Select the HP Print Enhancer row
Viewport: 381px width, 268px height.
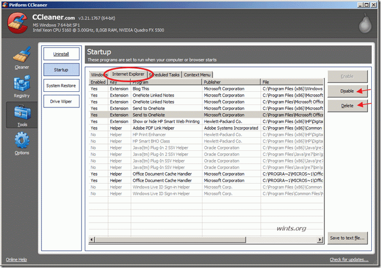[206, 134]
